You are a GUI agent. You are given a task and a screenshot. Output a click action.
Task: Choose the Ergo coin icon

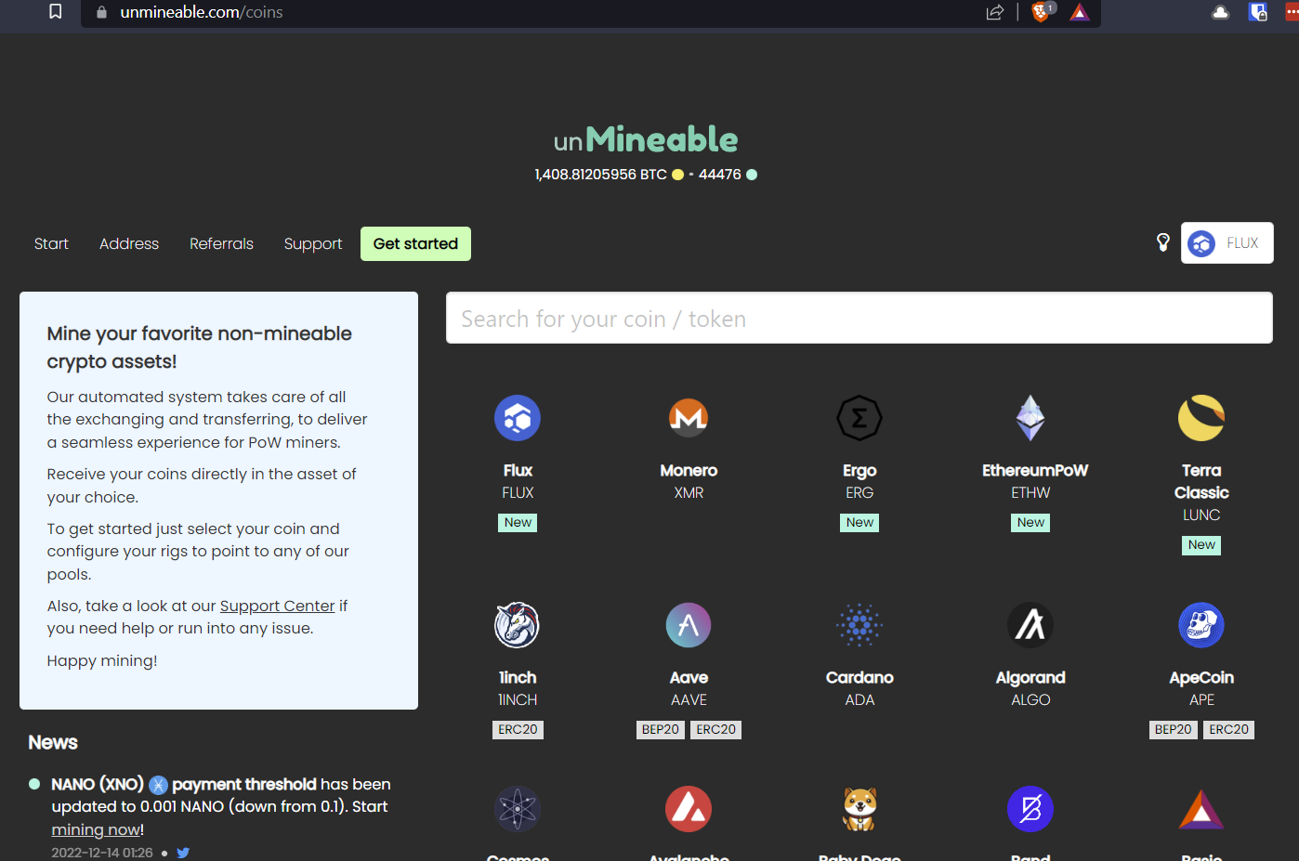(859, 418)
